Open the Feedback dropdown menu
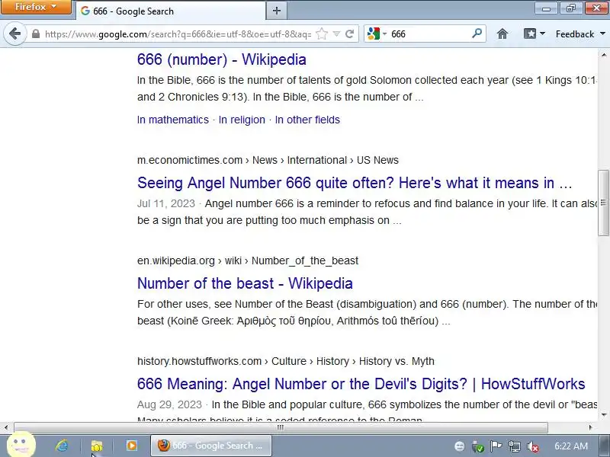 click(x=580, y=34)
